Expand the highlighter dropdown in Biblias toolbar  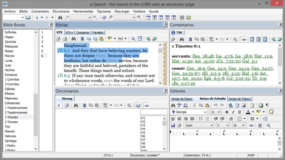115,39
